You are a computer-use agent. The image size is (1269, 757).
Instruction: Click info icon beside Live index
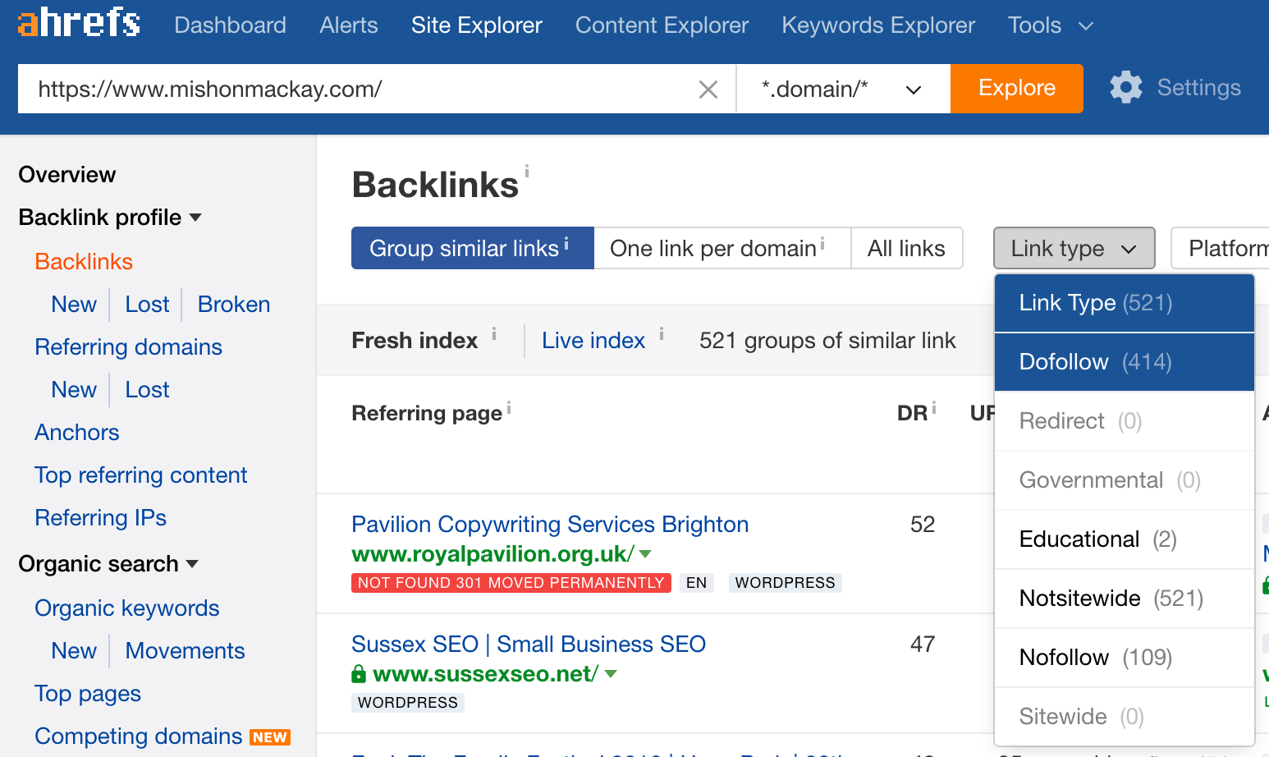[x=662, y=333]
